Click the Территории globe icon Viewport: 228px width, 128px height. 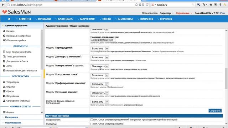point(4,82)
